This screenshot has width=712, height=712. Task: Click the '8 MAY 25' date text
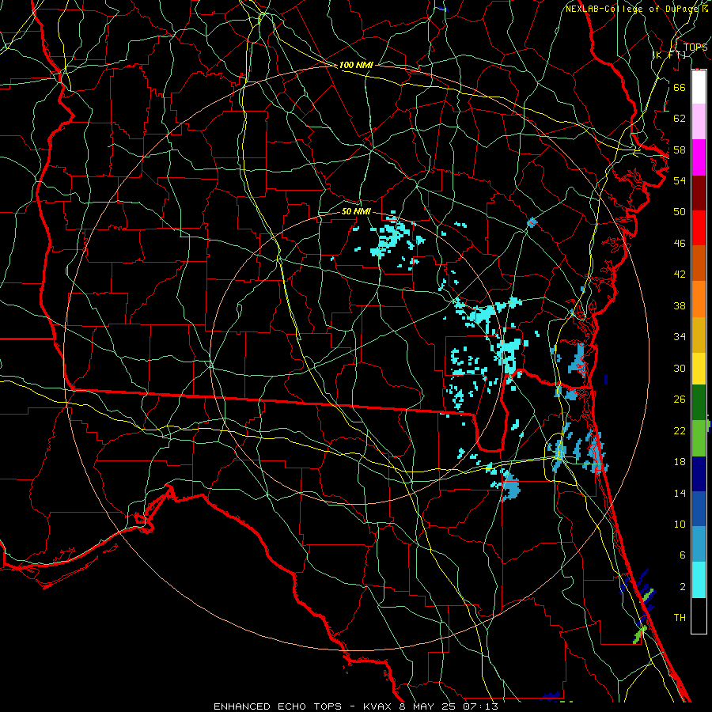(429, 706)
